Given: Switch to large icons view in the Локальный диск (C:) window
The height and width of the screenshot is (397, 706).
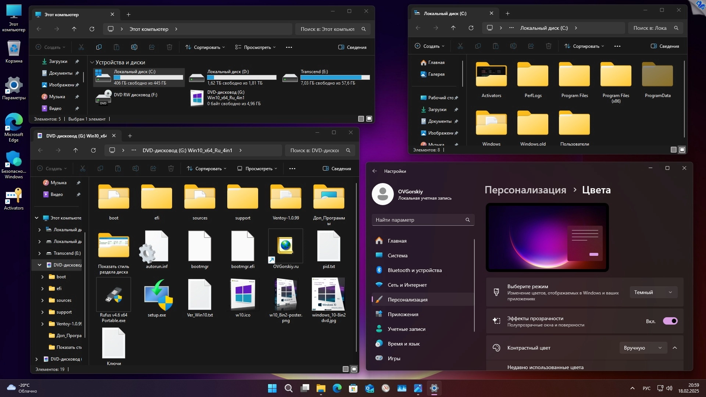Looking at the screenshot, I should (x=682, y=150).
